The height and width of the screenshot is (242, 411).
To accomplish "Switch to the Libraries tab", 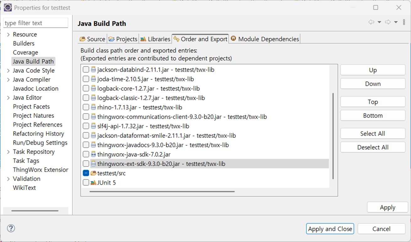I will pyautogui.click(x=155, y=39).
